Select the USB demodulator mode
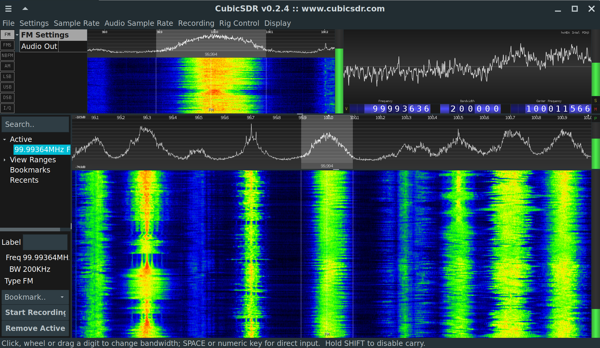 point(8,87)
